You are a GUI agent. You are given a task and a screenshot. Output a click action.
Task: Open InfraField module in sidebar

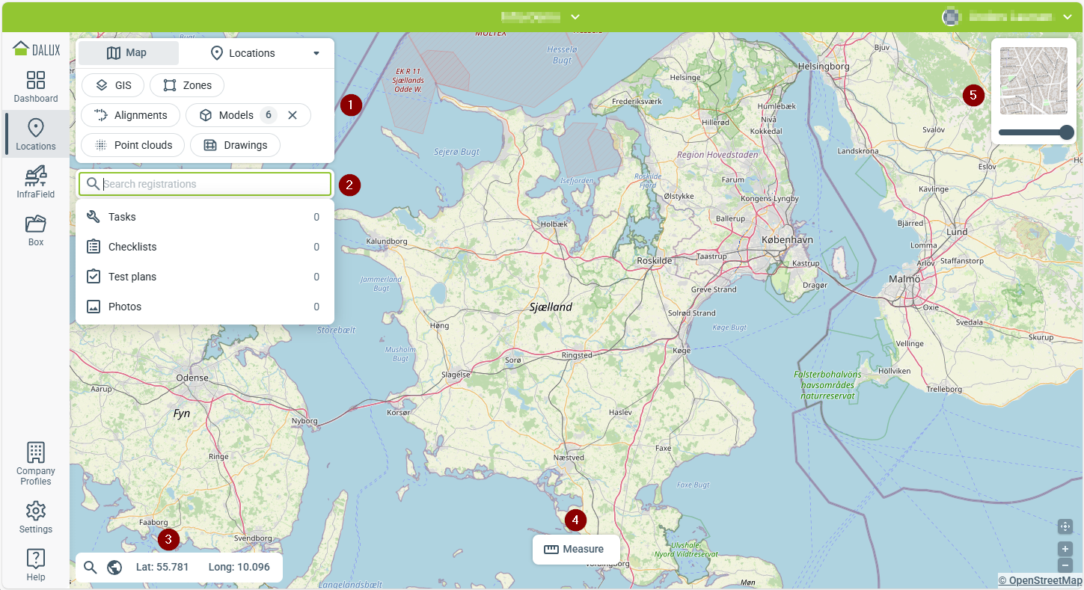36,182
